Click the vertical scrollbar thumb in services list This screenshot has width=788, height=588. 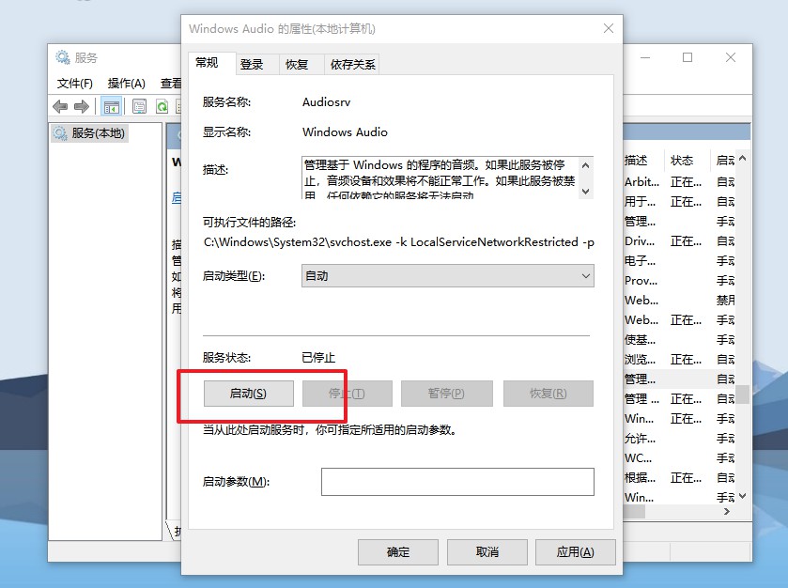(743, 394)
